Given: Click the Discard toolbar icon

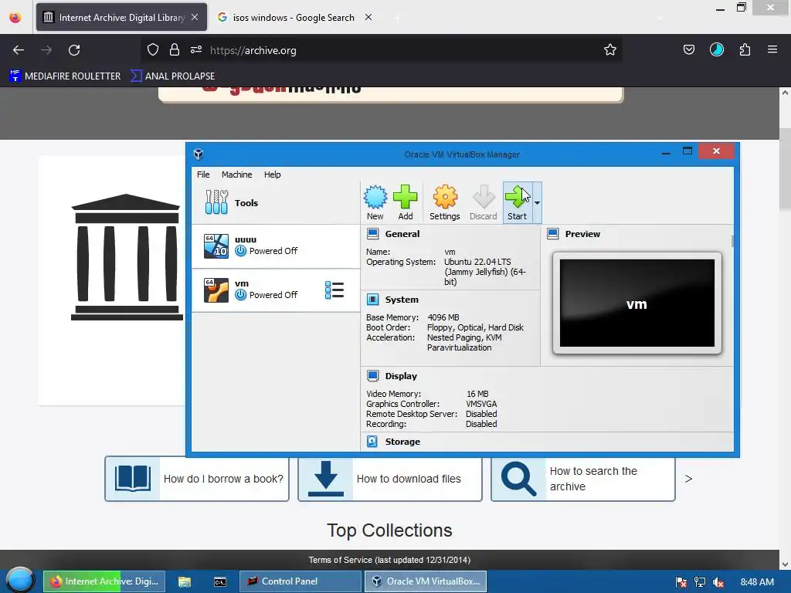Looking at the screenshot, I should click(x=484, y=202).
